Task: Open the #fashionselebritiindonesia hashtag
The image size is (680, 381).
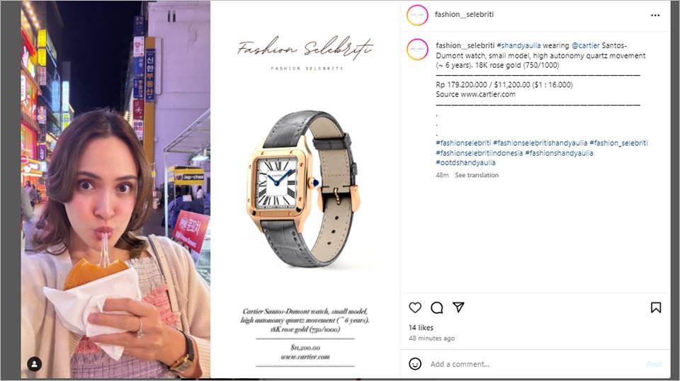Action: click(480, 153)
